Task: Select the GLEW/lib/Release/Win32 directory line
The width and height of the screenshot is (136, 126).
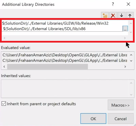Action: (55, 23)
